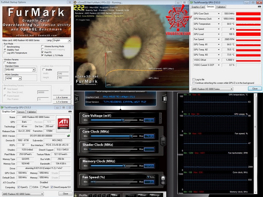
Task: Switch to Graphics Card tab in Sensors window
Action: pyautogui.click(x=198, y=7)
